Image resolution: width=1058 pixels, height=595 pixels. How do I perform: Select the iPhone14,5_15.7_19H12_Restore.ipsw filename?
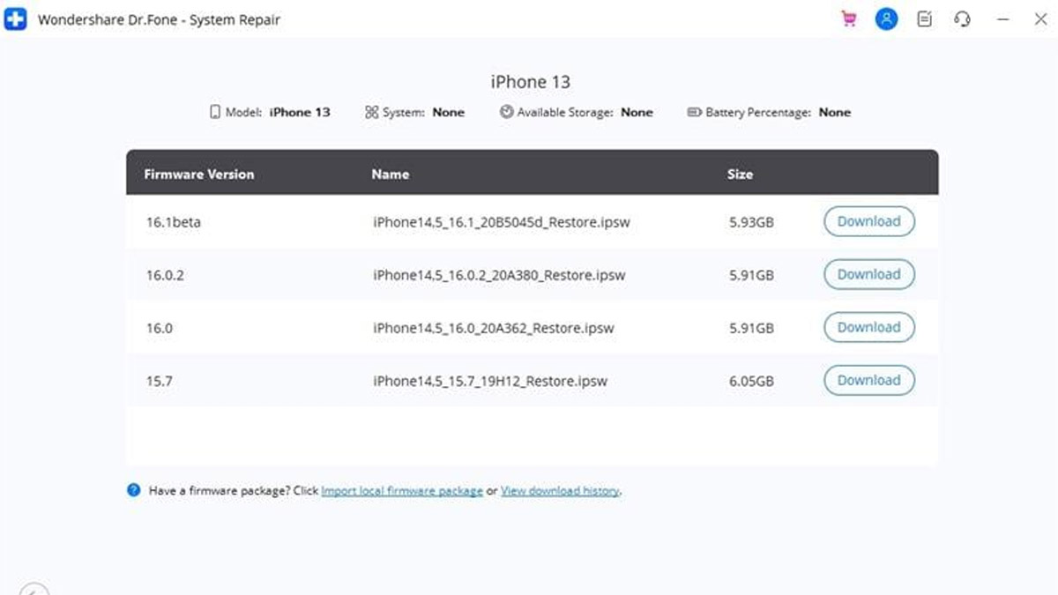tap(490, 381)
